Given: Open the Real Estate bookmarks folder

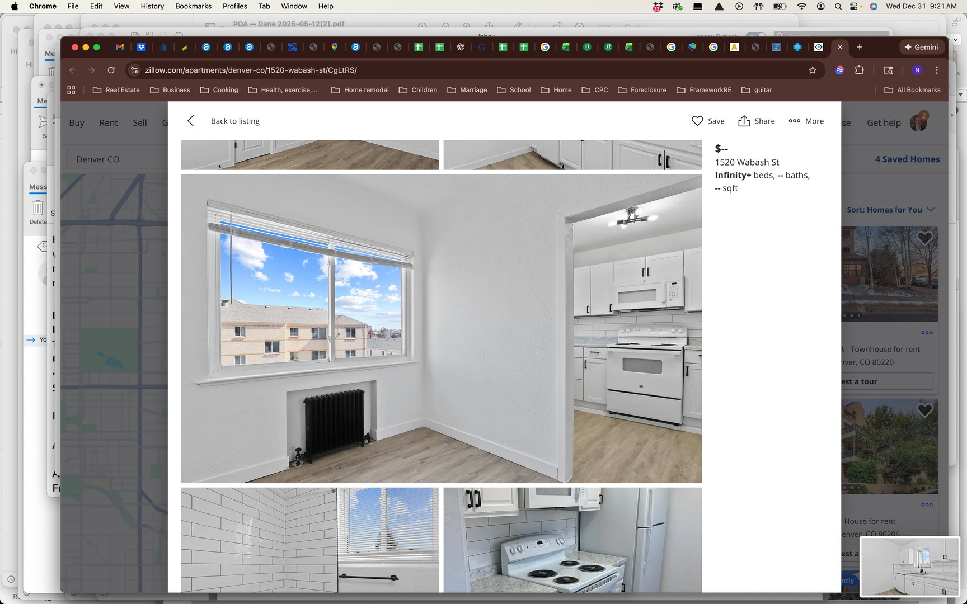Looking at the screenshot, I should pyautogui.click(x=116, y=90).
